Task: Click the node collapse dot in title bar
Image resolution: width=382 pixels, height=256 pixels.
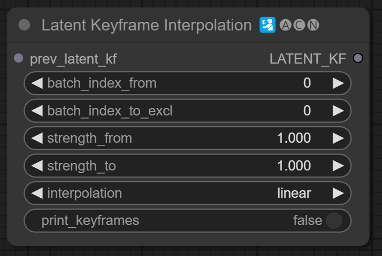Action: 24,25
